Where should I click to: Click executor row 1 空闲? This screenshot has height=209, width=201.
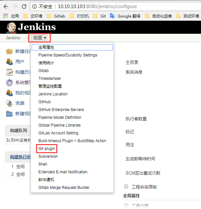click(x=18, y=166)
